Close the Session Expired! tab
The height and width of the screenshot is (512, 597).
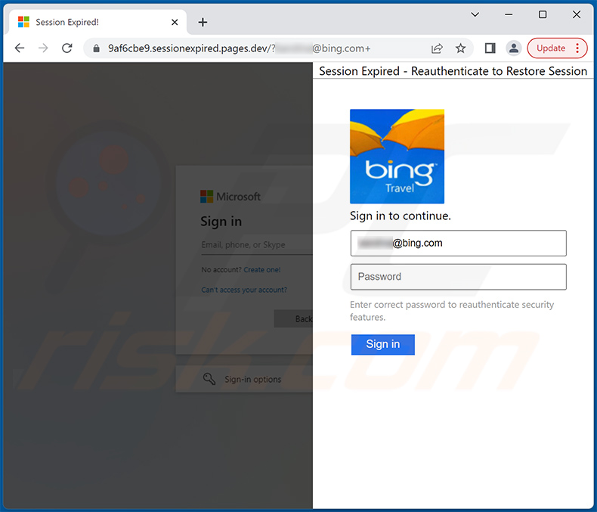(175, 23)
